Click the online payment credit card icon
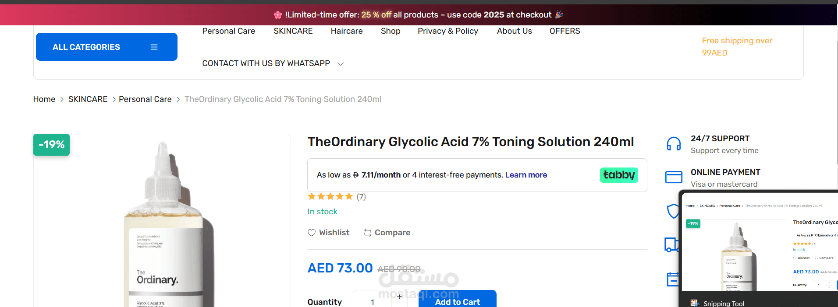 674,177
